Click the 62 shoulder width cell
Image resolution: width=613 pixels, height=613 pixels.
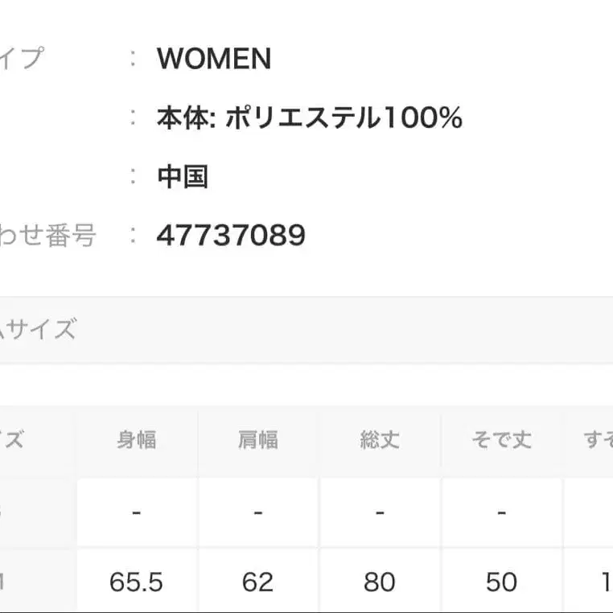pyautogui.click(x=257, y=582)
